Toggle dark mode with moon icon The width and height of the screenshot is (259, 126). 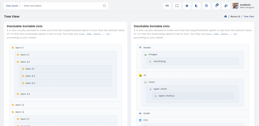pyautogui.click(x=196, y=6)
